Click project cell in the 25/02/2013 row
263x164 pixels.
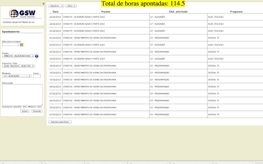coord(106,17)
